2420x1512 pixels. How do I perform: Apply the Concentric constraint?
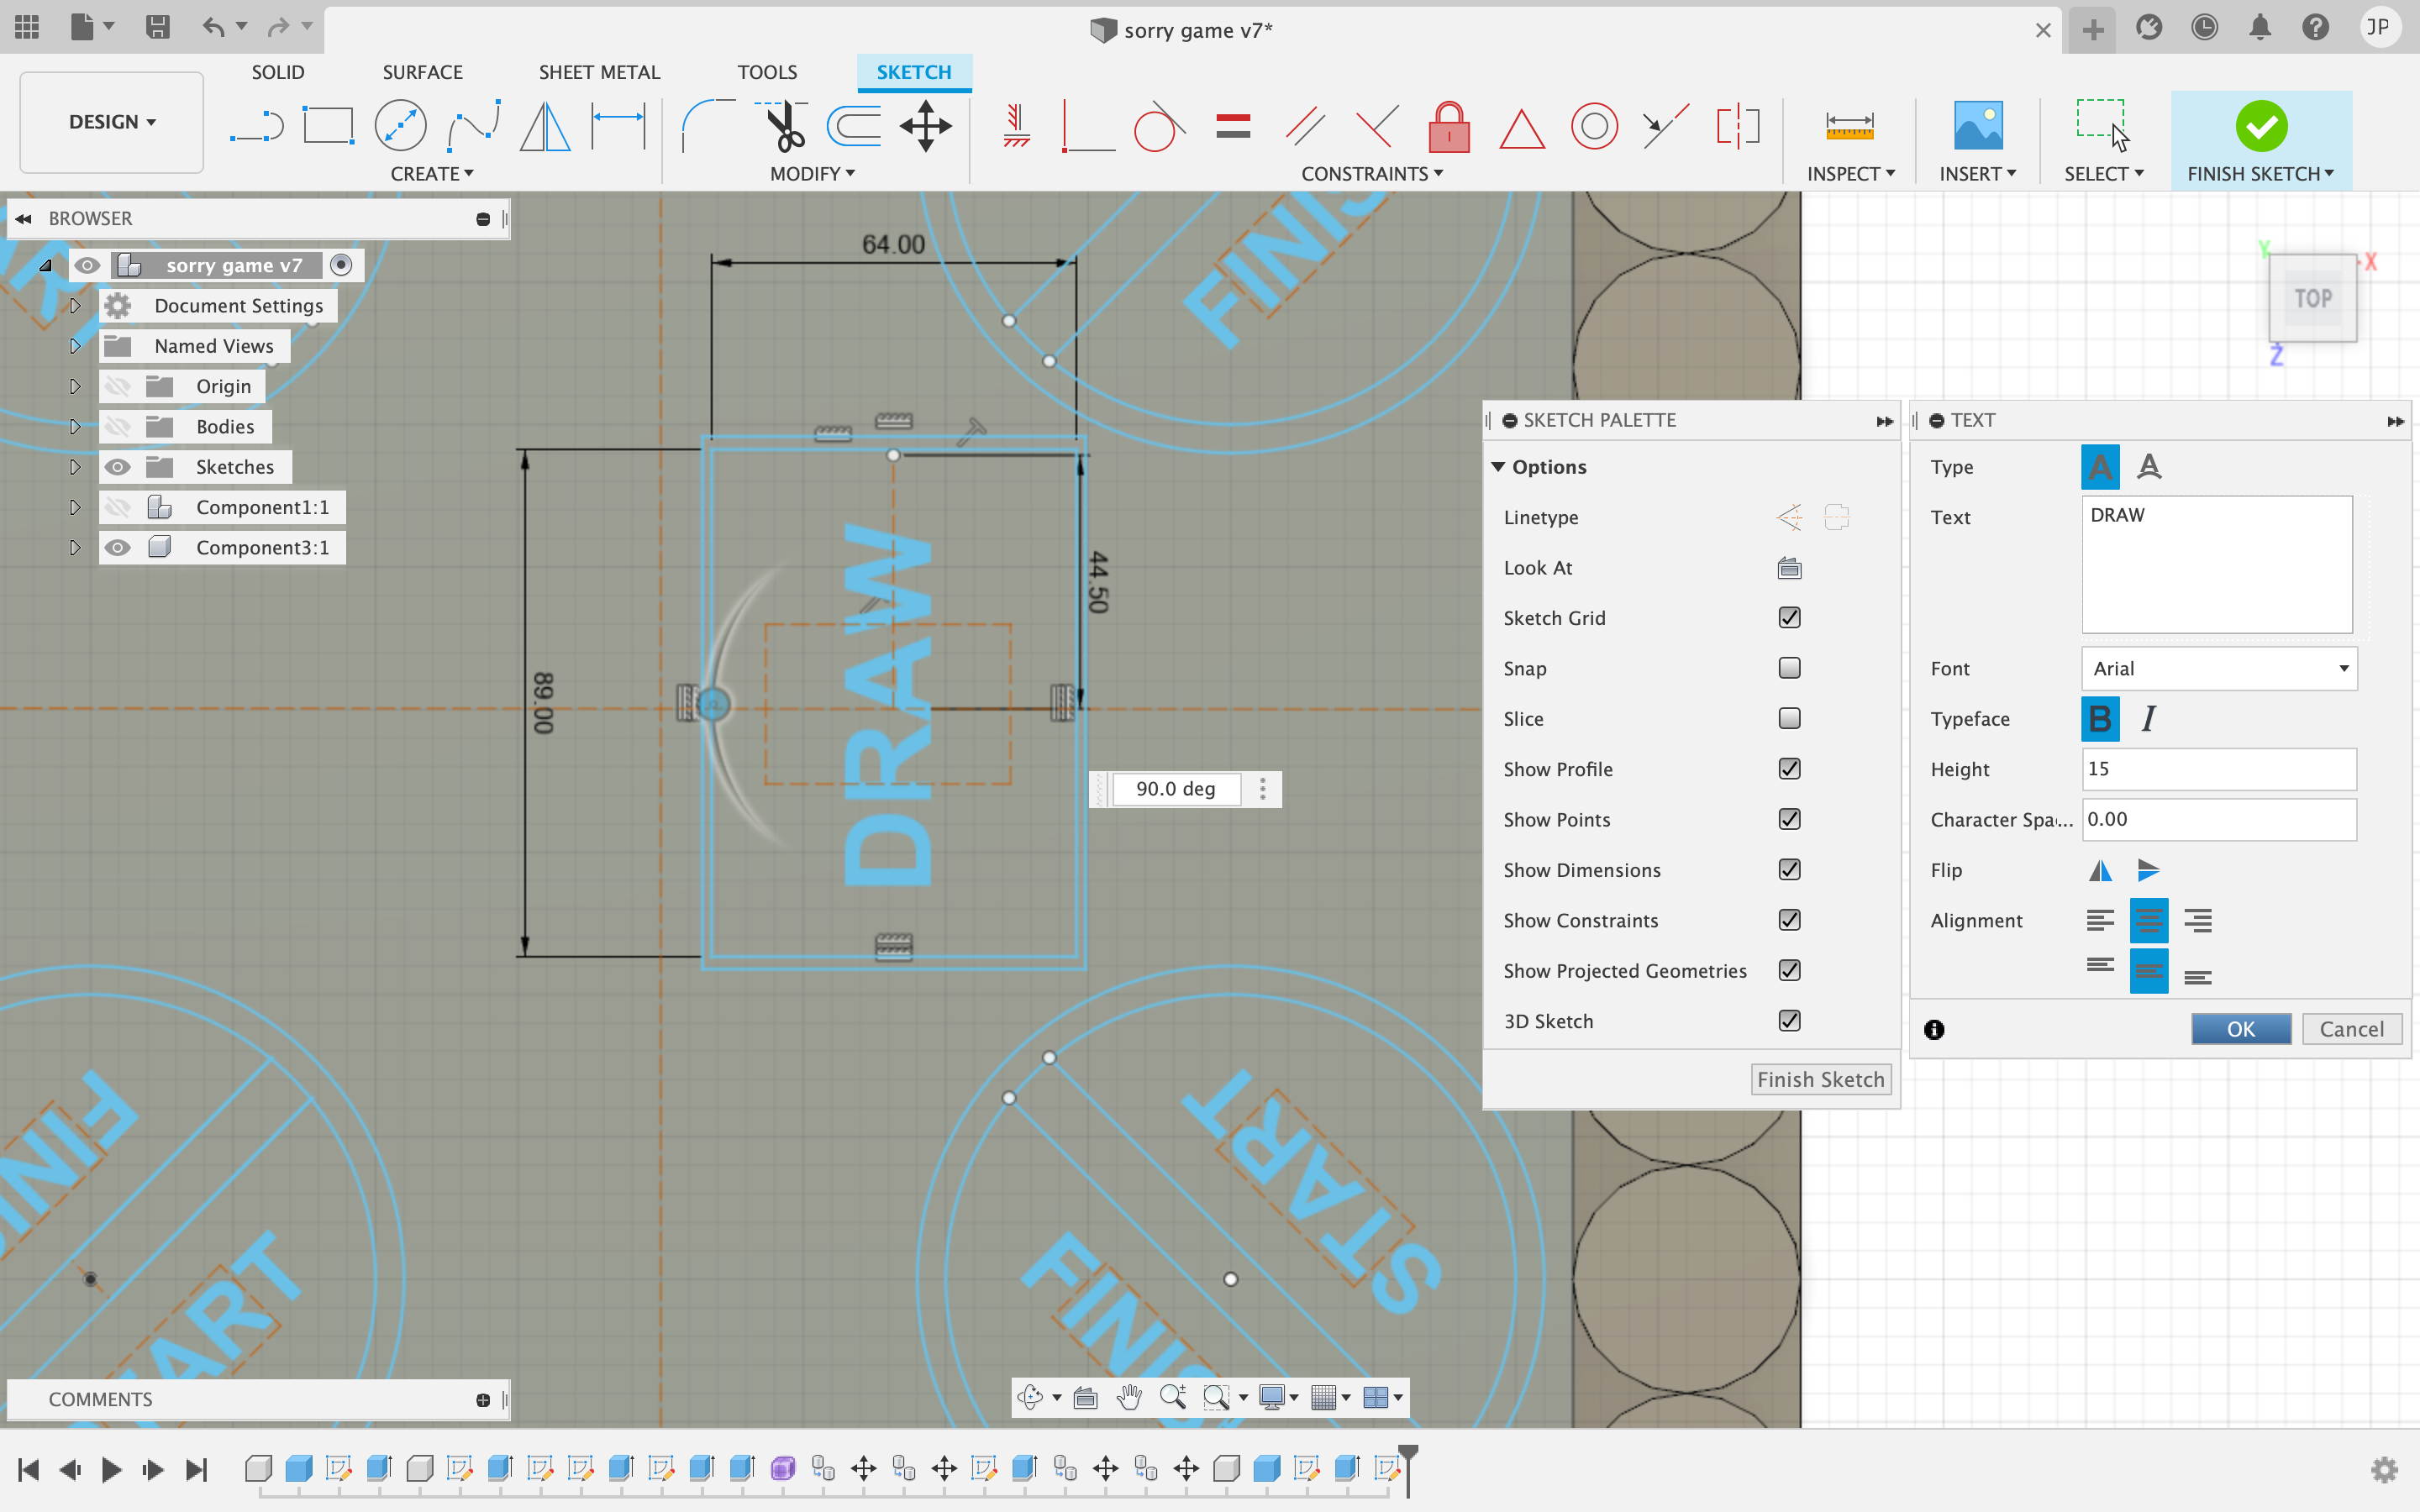click(x=1594, y=127)
